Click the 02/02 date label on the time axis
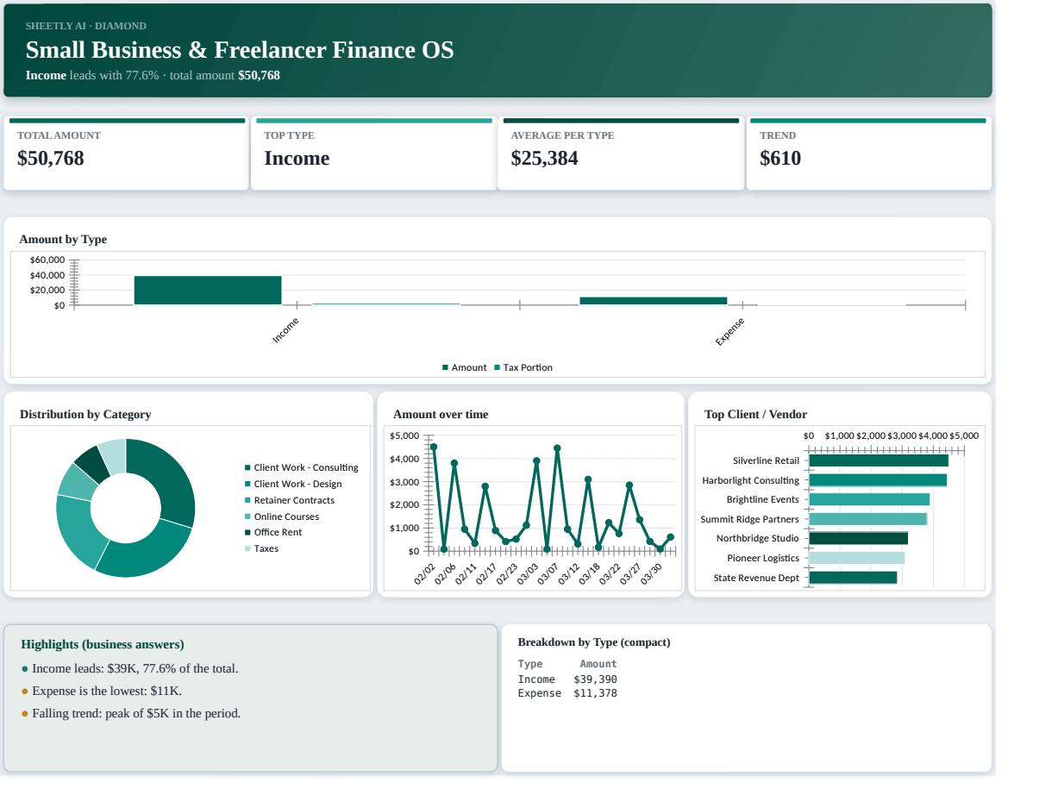This screenshot has width=1058, height=795. (x=423, y=574)
